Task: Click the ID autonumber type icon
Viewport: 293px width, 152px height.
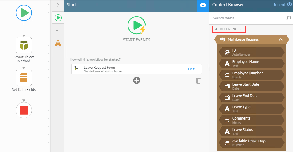Action: pos(227,53)
